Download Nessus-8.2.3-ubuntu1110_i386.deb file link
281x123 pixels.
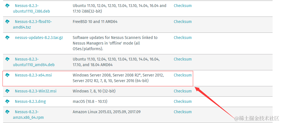click(31, 8)
